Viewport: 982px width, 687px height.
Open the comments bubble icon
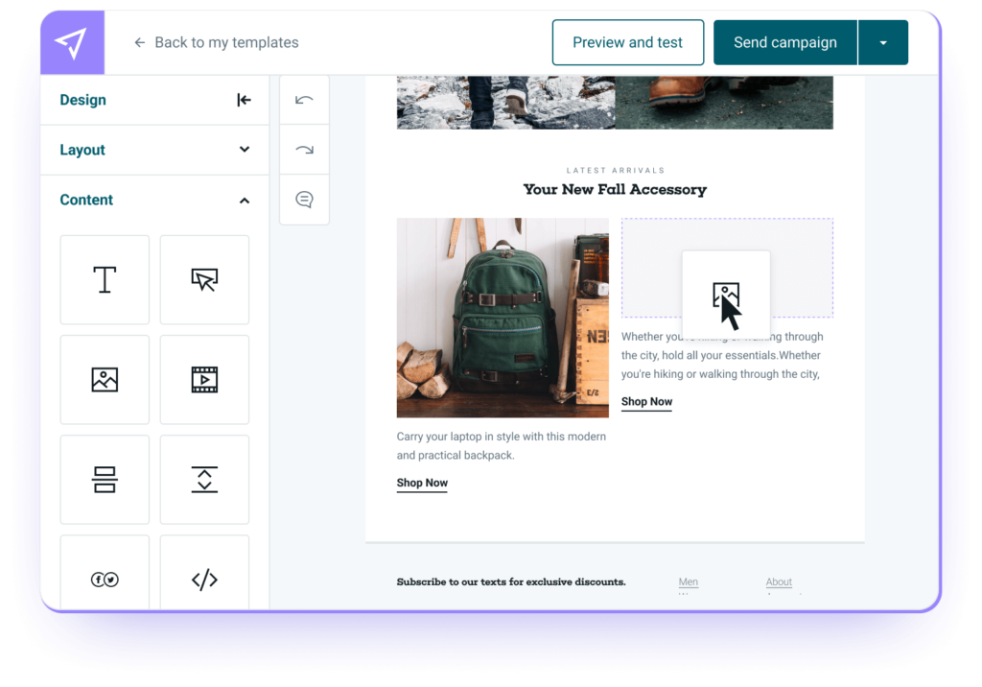click(x=304, y=200)
